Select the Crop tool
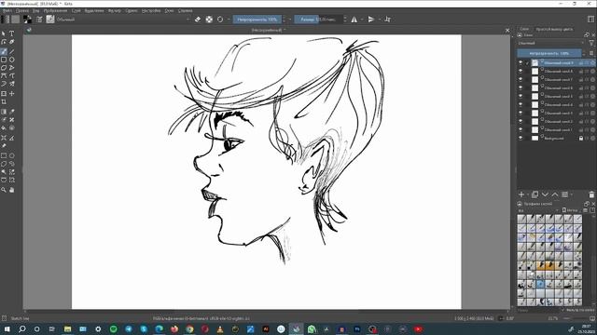The height and width of the screenshot is (335, 597). 4,101
